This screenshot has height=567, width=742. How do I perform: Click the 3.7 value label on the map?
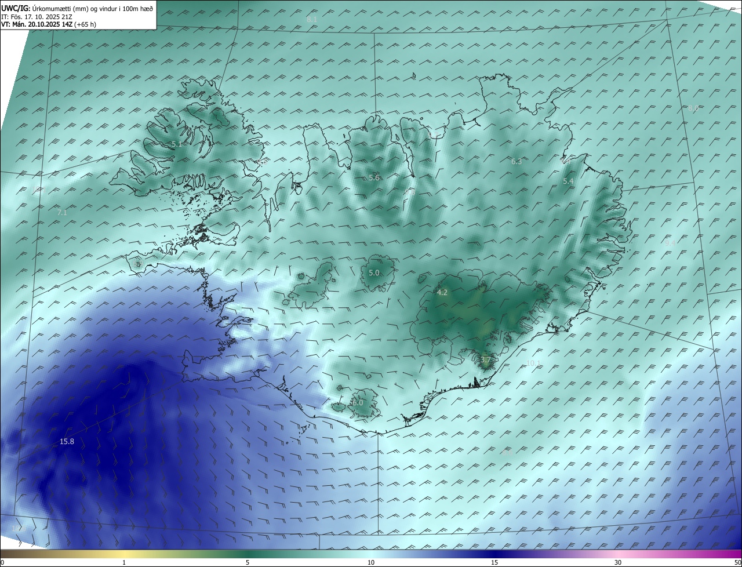coord(486,360)
